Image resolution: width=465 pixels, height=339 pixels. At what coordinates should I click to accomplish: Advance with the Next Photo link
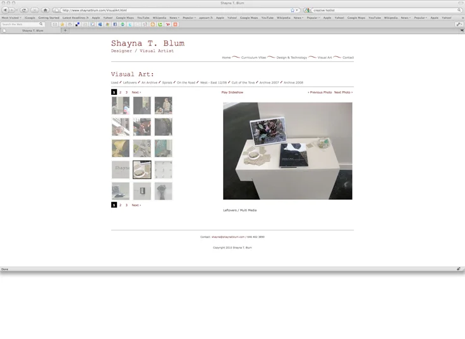344,92
